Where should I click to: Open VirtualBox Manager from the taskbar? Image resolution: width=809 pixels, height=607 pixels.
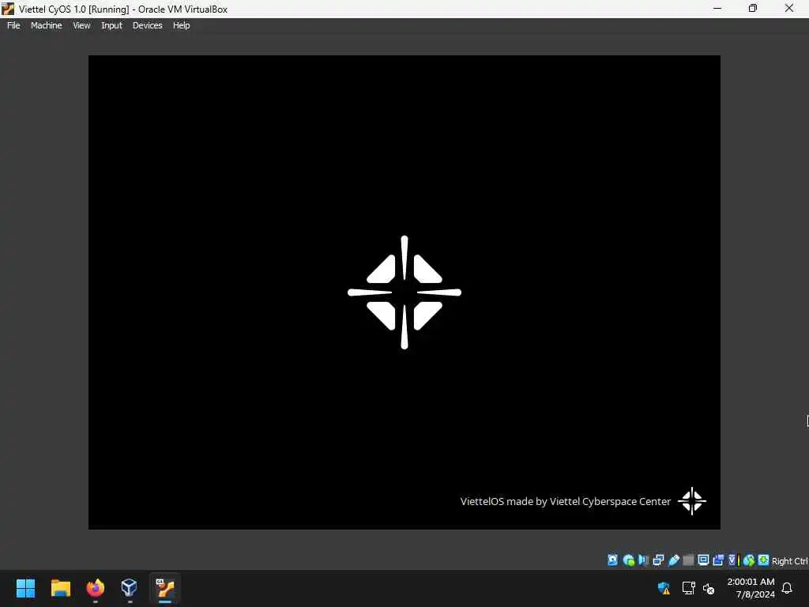(x=129, y=588)
